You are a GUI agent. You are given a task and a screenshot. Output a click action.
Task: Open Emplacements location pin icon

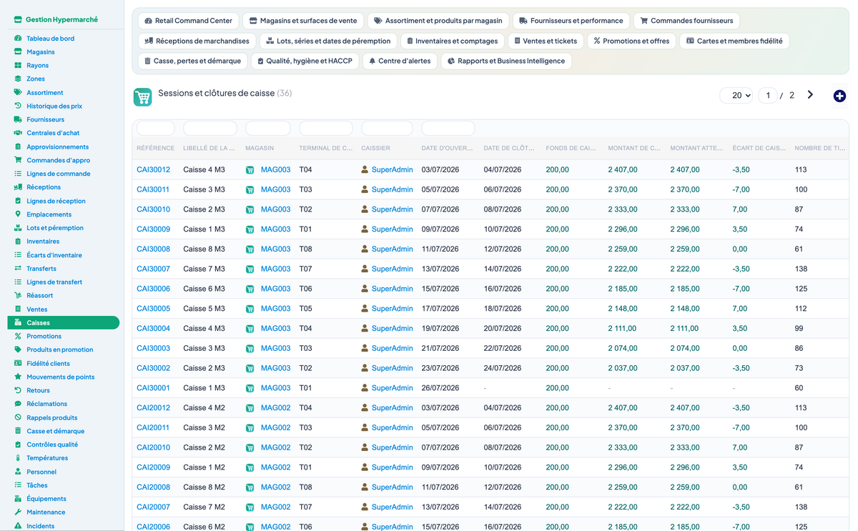click(18, 214)
